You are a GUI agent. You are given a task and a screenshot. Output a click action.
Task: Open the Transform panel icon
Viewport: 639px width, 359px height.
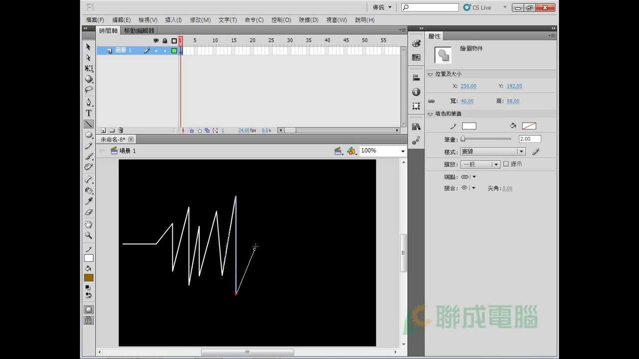[416, 106]
